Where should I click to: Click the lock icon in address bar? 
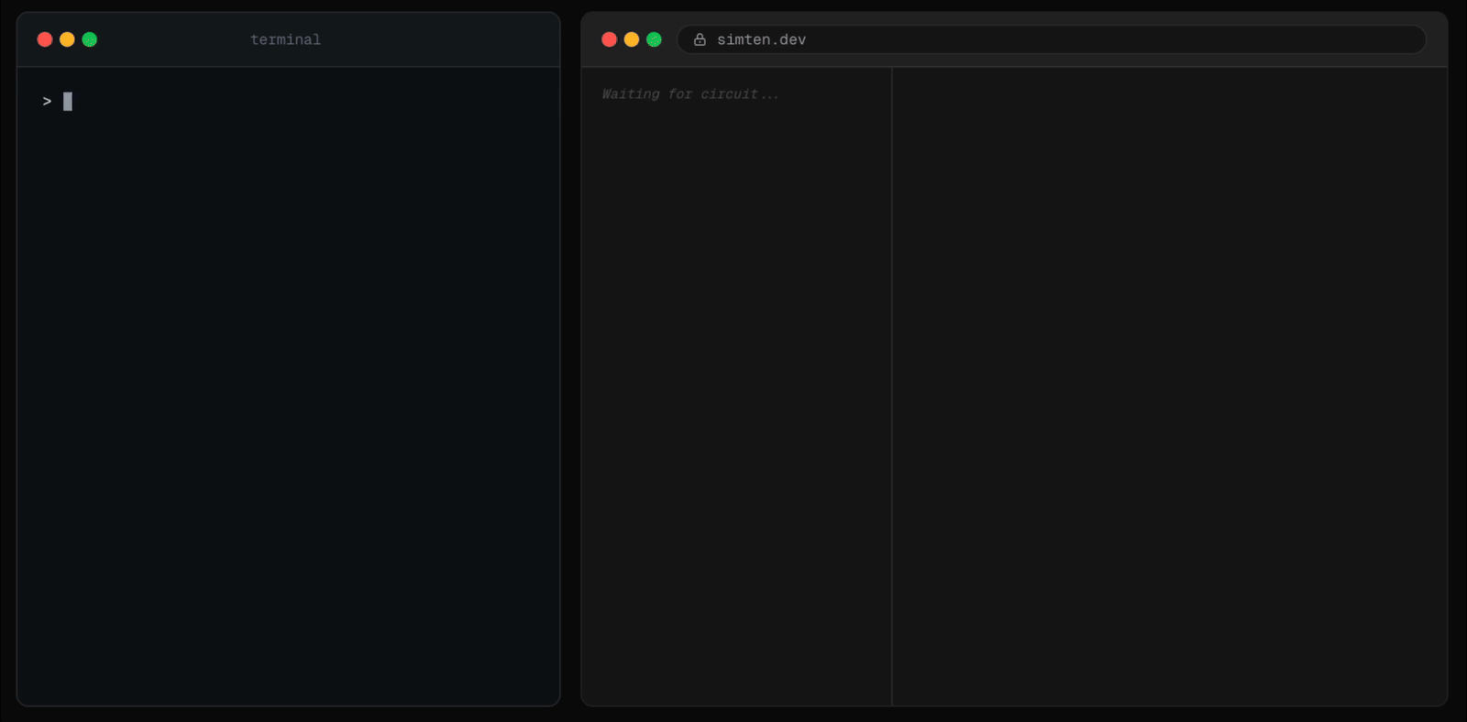click(700, 39)
